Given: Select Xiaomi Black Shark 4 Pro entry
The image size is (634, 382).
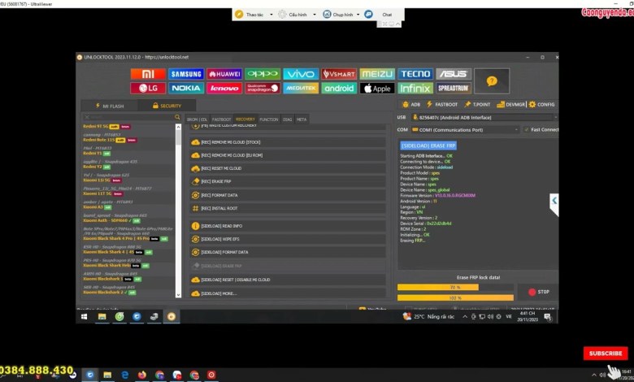Looking at the screenshot, I should (x=116, y=238).
